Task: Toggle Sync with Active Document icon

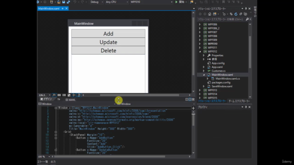Action: [x=231, y=14]
